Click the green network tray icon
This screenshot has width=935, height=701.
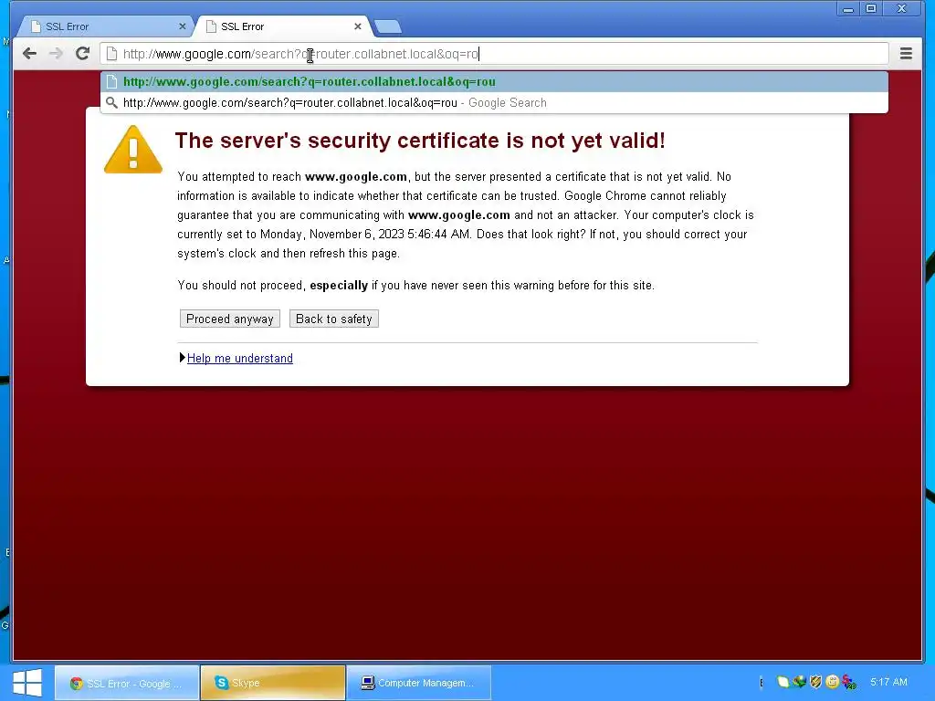799,681
